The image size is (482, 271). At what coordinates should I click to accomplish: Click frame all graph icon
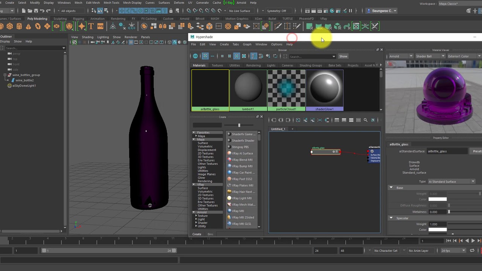(x=298, y=120)
